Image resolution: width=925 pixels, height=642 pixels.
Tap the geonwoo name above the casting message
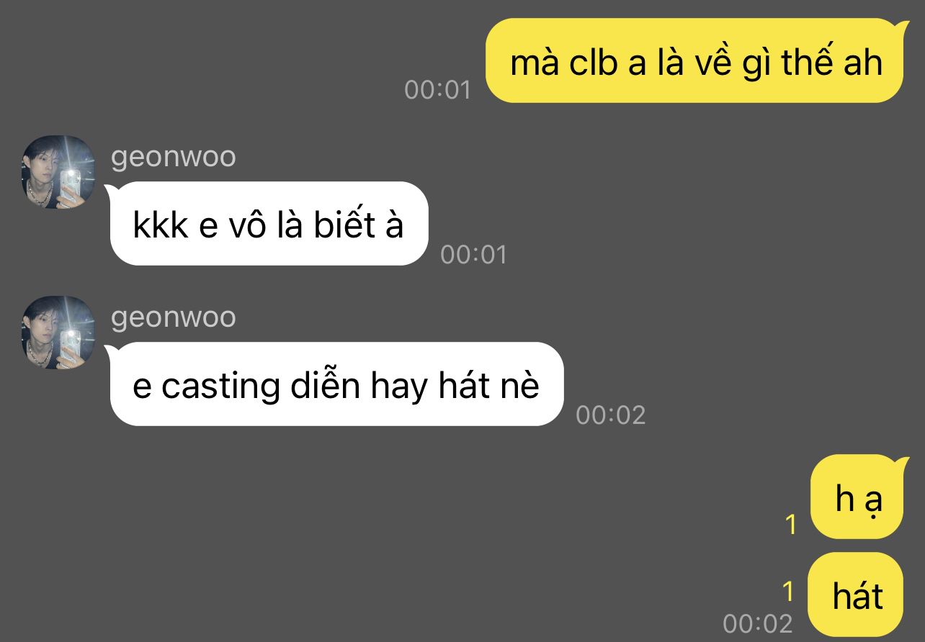coord(173,317)
